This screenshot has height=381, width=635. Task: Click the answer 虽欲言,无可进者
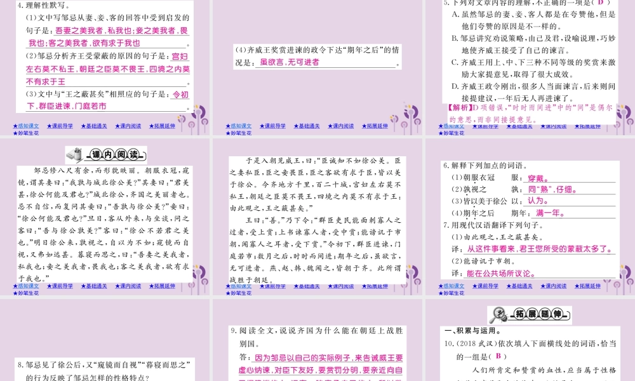290,62
